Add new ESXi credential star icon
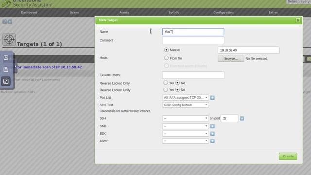 pyautogui.click(x=212, y=134)
